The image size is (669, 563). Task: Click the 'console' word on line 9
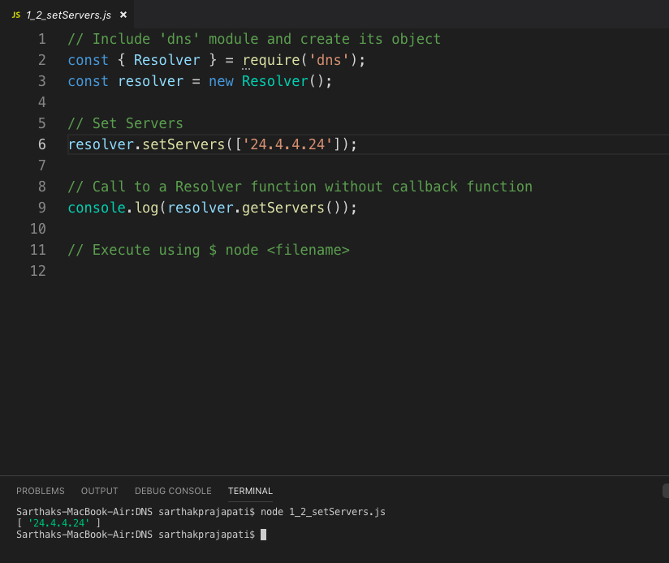click(97, 208)
